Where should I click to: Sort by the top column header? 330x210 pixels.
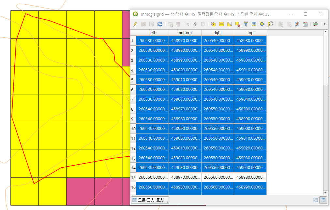[250, 33]
